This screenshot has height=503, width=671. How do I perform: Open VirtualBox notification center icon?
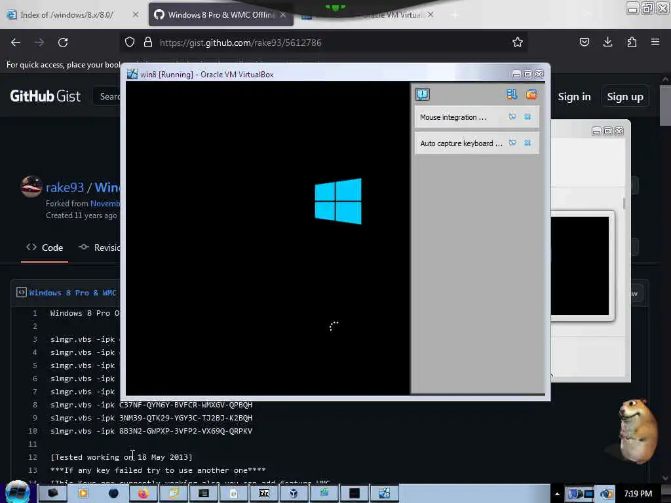click(x=422, y=94)
